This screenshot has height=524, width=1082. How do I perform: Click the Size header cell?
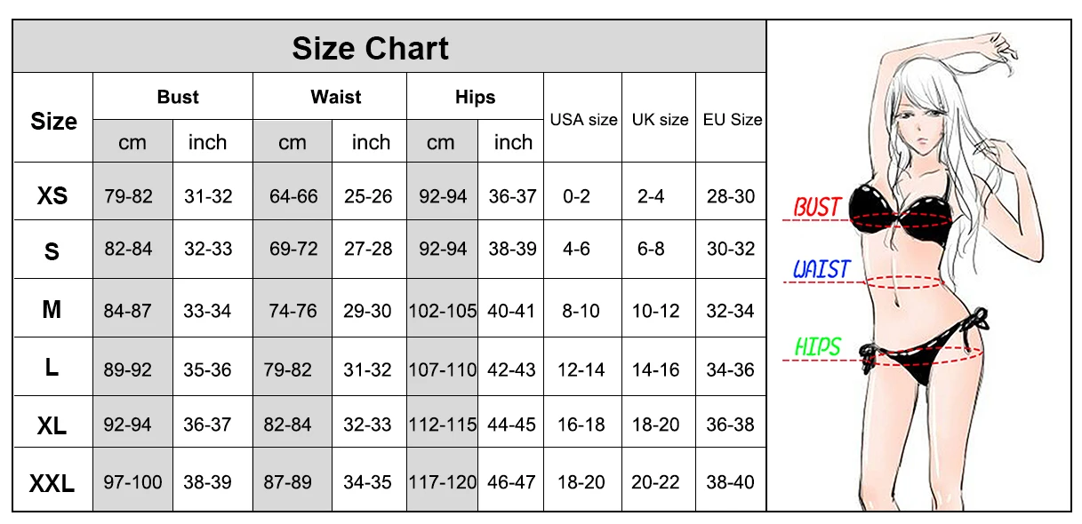tap(53, 121)
